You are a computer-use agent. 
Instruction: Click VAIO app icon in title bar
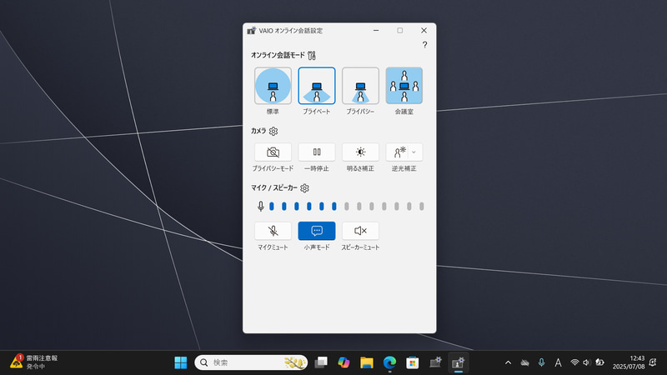252,31
